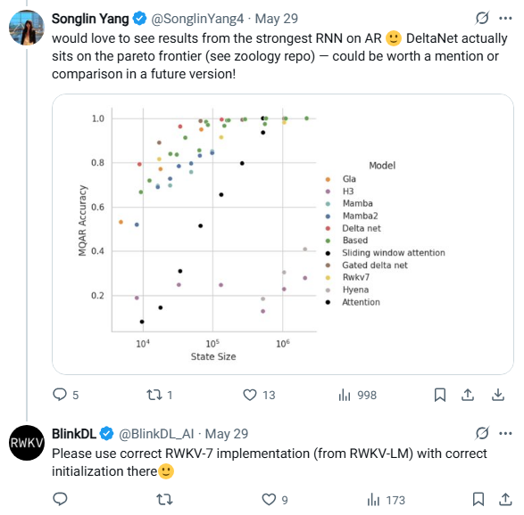The height and width of the screenshot is (515, 524).
Task: Like BlinkDL's reply with 9 likes
Action: pyautogui.click(x=269, y=500)
